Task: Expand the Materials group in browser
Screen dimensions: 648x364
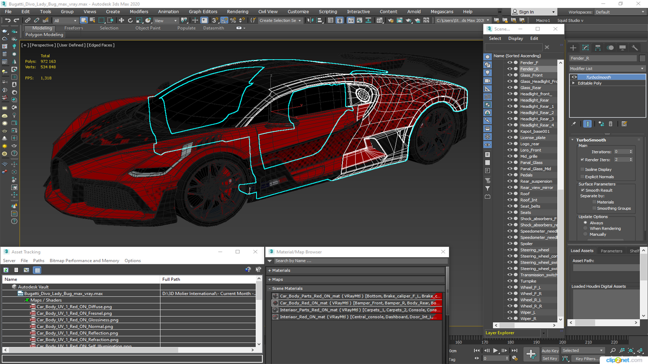Action: [x=270, y=270]
